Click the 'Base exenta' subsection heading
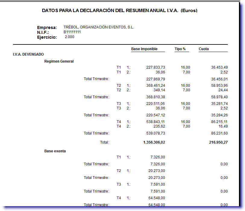The width and height of the screenshot is (245, 211). (x=55, y=151)
